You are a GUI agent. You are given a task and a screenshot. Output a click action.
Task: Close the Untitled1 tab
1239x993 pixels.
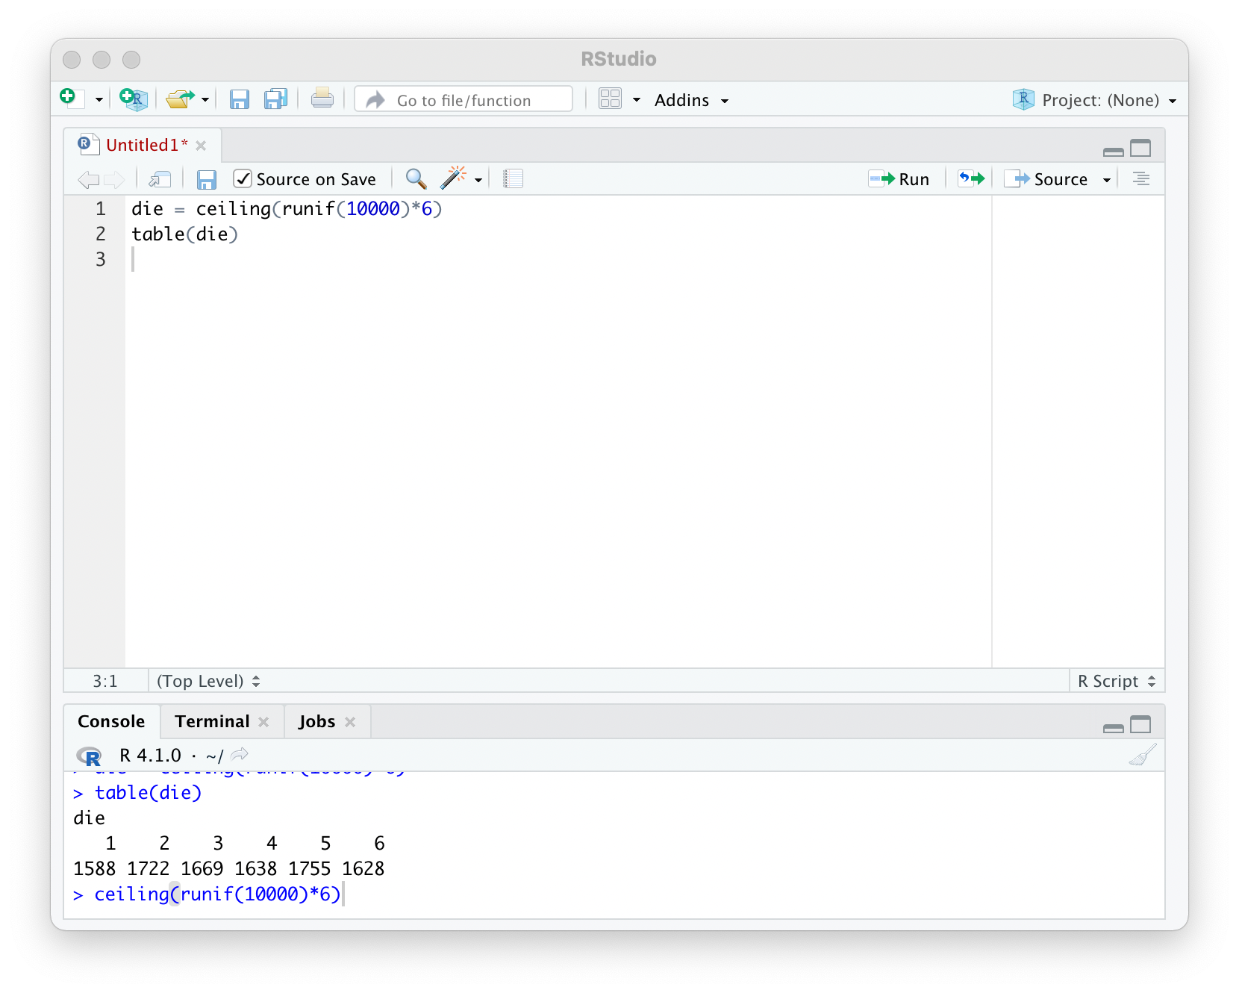(x=201, y=146)
